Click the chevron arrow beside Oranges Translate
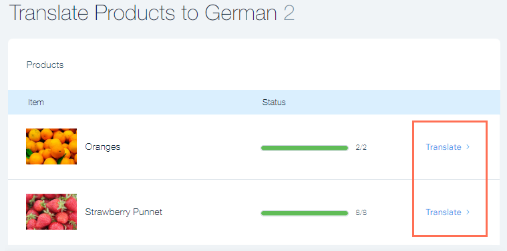The height and width of the screenshot is (251, 507). pos(468,147)
